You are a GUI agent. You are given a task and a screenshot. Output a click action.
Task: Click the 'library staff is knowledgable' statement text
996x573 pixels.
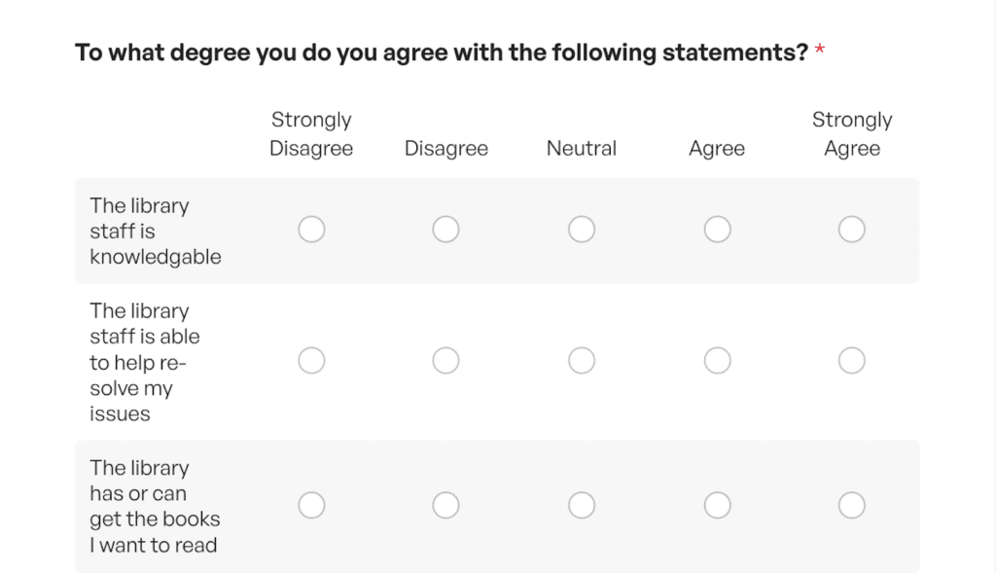coord(155,232)
